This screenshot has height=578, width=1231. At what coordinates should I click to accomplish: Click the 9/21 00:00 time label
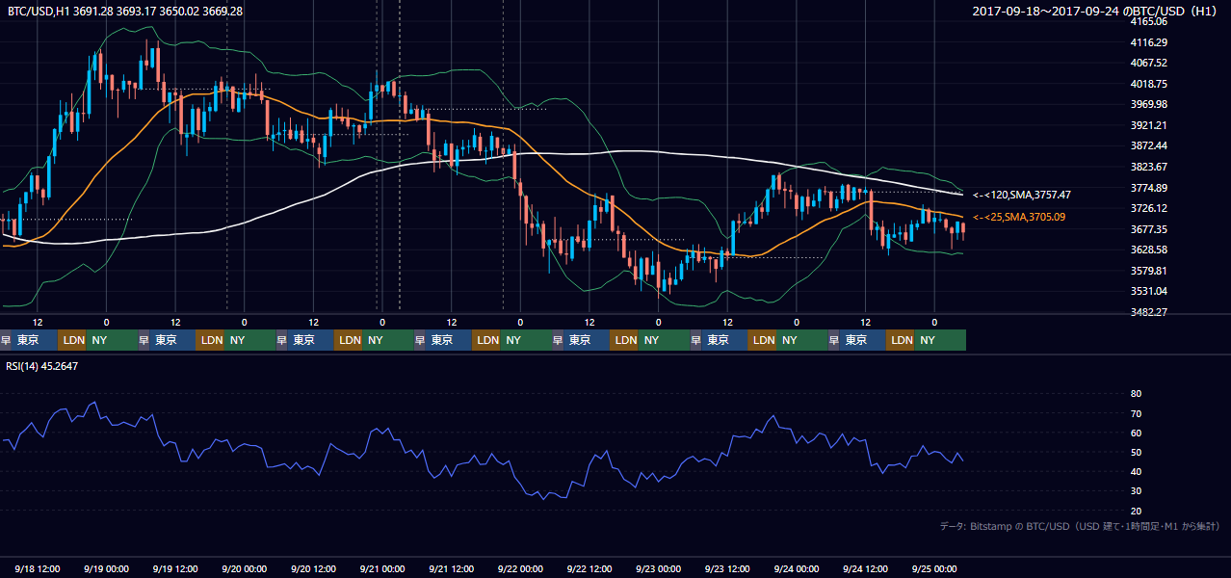point(382,568)
